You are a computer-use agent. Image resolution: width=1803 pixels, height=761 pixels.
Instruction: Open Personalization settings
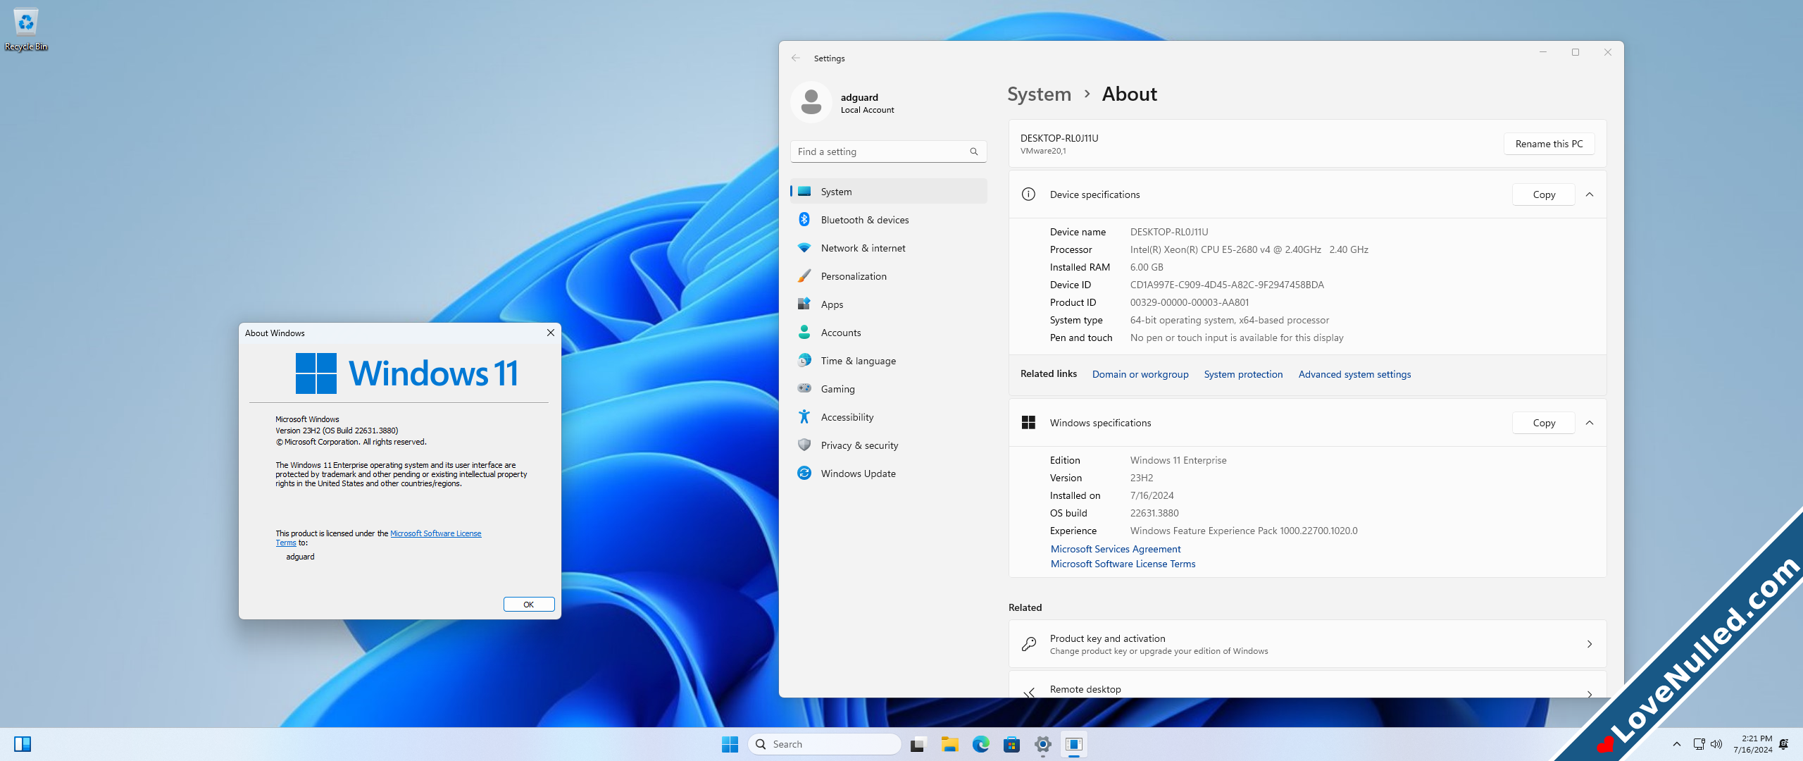pyautogui.click(x=888, y=276)
